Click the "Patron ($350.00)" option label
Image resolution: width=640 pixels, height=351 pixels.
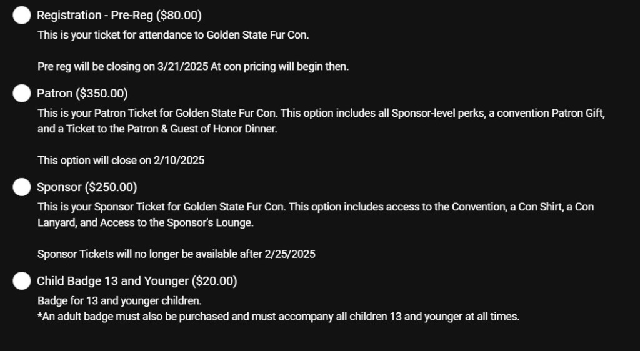tap(82, 94)
